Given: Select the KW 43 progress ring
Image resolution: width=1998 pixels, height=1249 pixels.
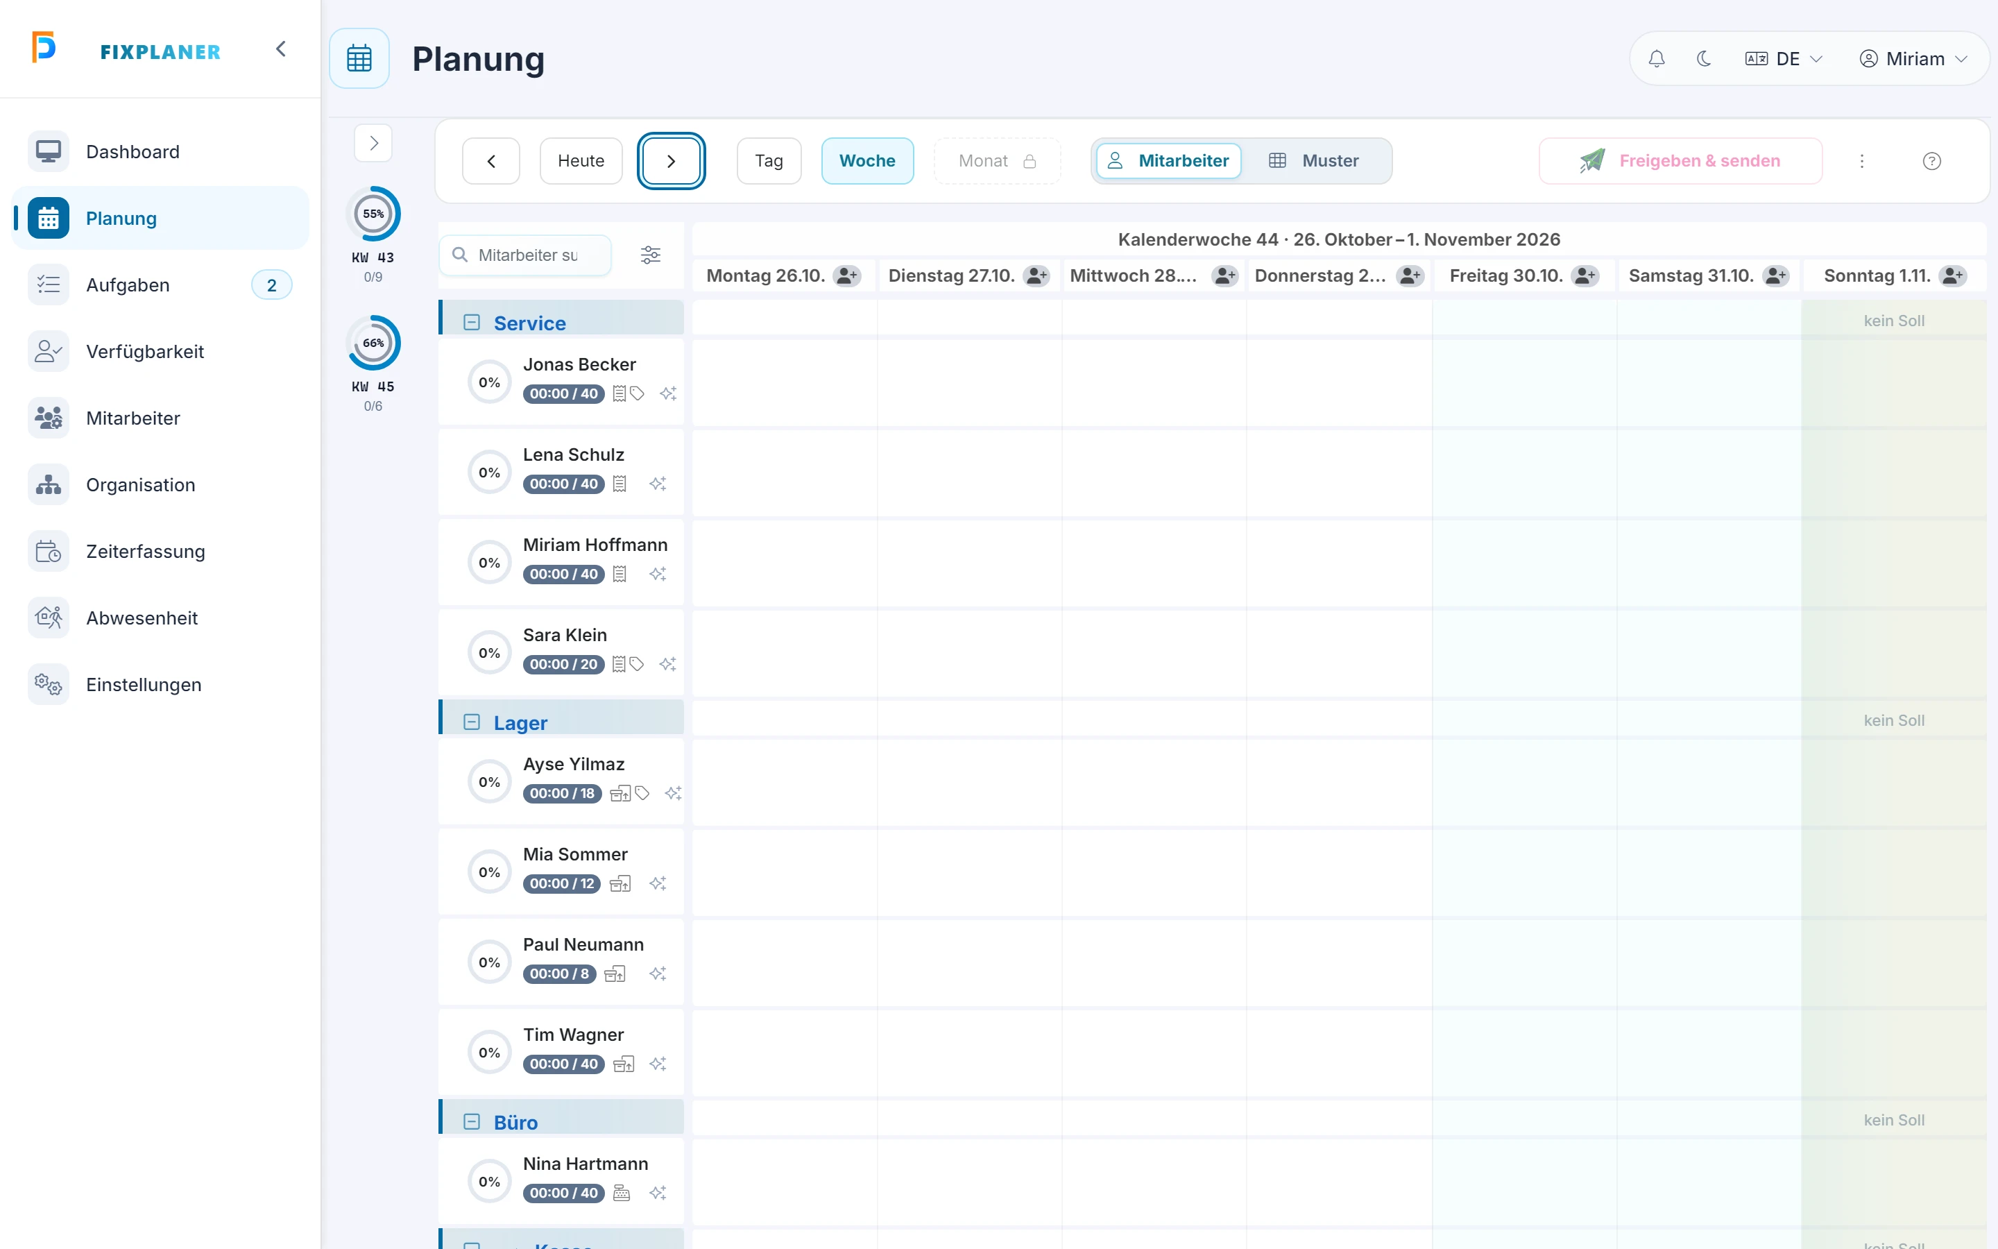Looking at the screenshot, I should click(373, 214).
